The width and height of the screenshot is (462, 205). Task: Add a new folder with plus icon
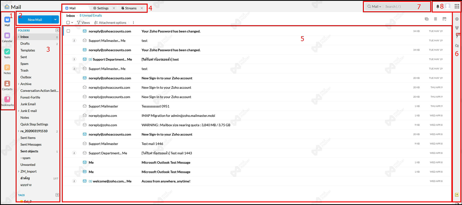(57, 30)
